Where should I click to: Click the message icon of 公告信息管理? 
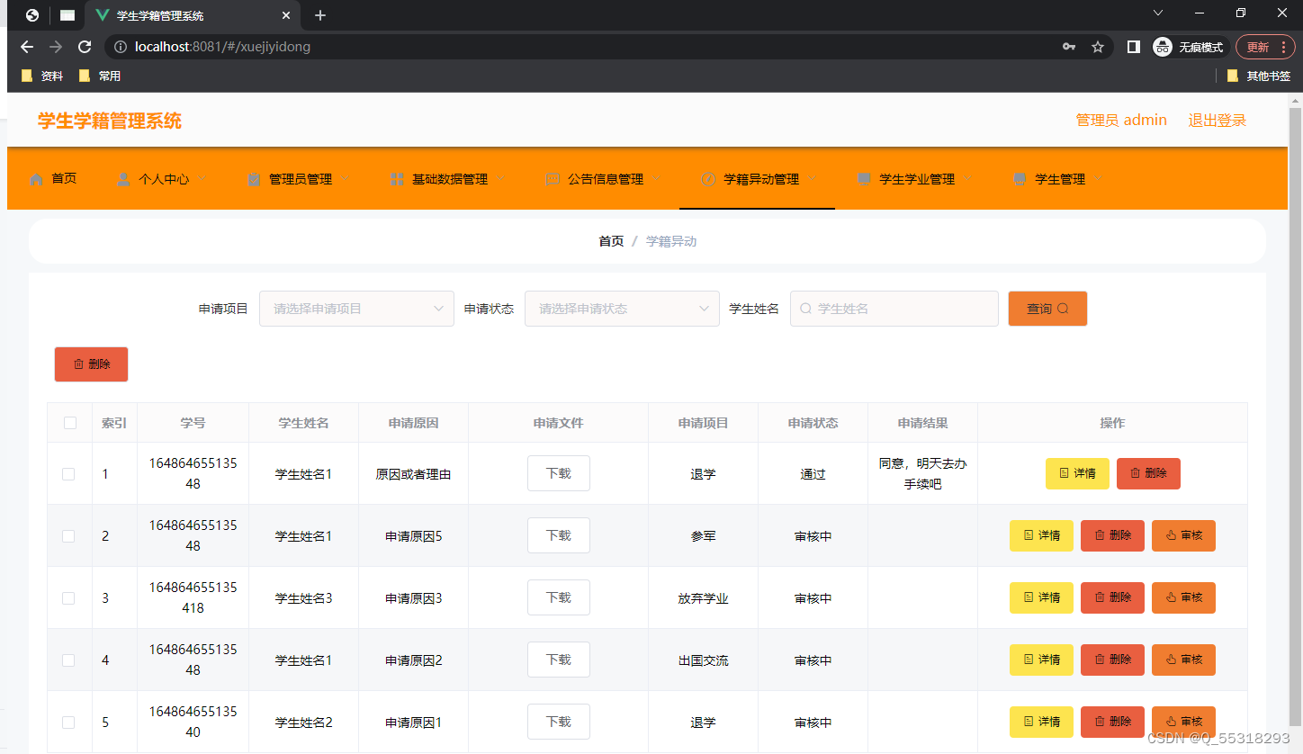(x=553, y=179)
